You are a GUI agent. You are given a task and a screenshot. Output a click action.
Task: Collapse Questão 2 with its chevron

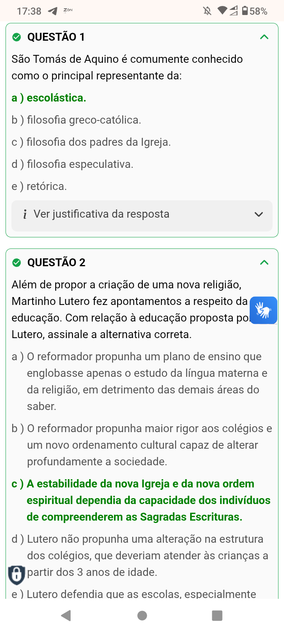(264, 263)
